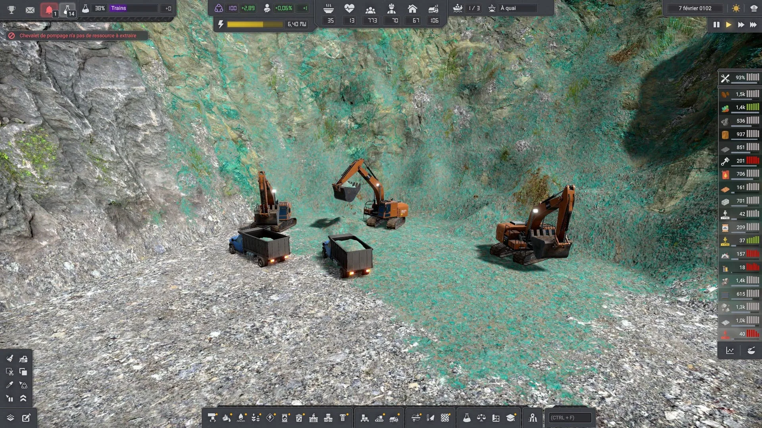Pause the game simulation
The height and width of the screenshot is (428, 762).
pyautogui.click(x=716, y=25)
